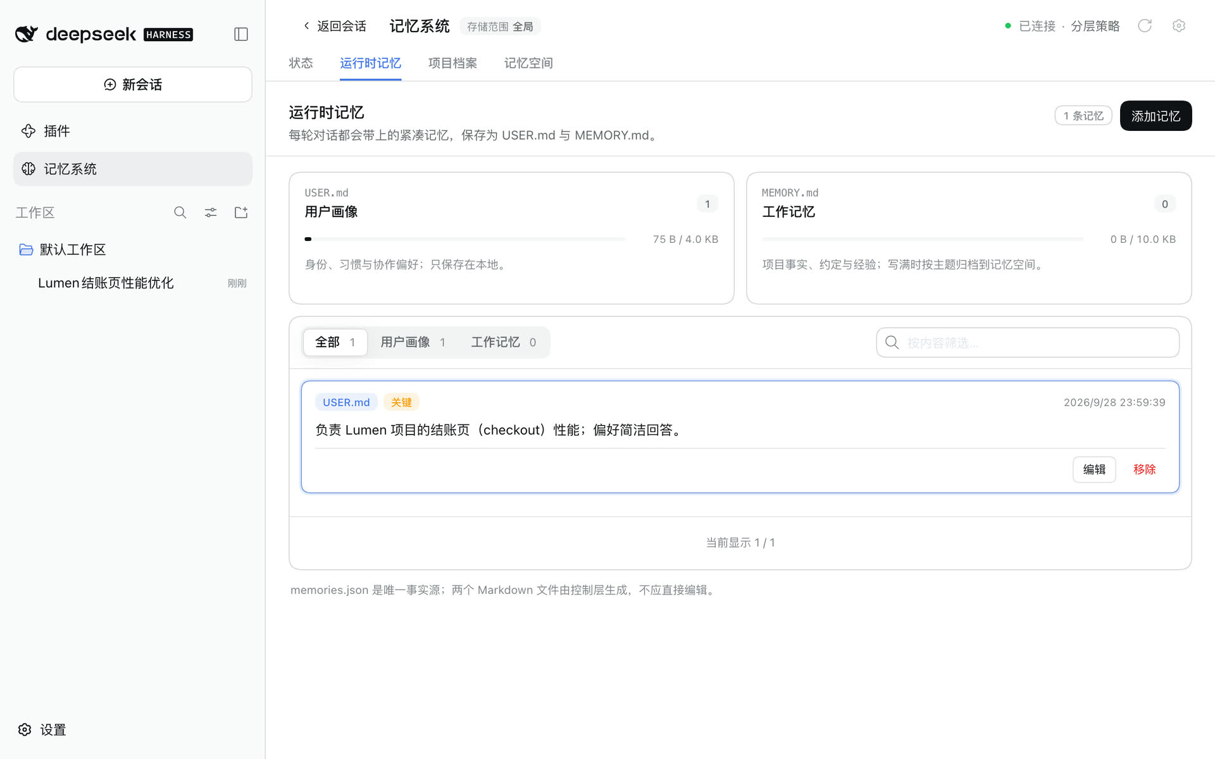Open the top-right settings gear

point(1178,26)
